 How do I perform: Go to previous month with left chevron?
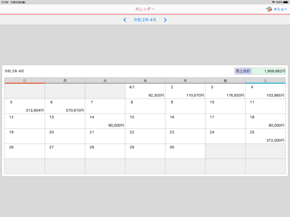point(125,20)
